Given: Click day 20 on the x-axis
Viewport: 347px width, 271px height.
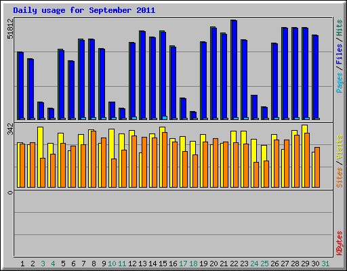Looking at the screenshot, I should 213,264.
